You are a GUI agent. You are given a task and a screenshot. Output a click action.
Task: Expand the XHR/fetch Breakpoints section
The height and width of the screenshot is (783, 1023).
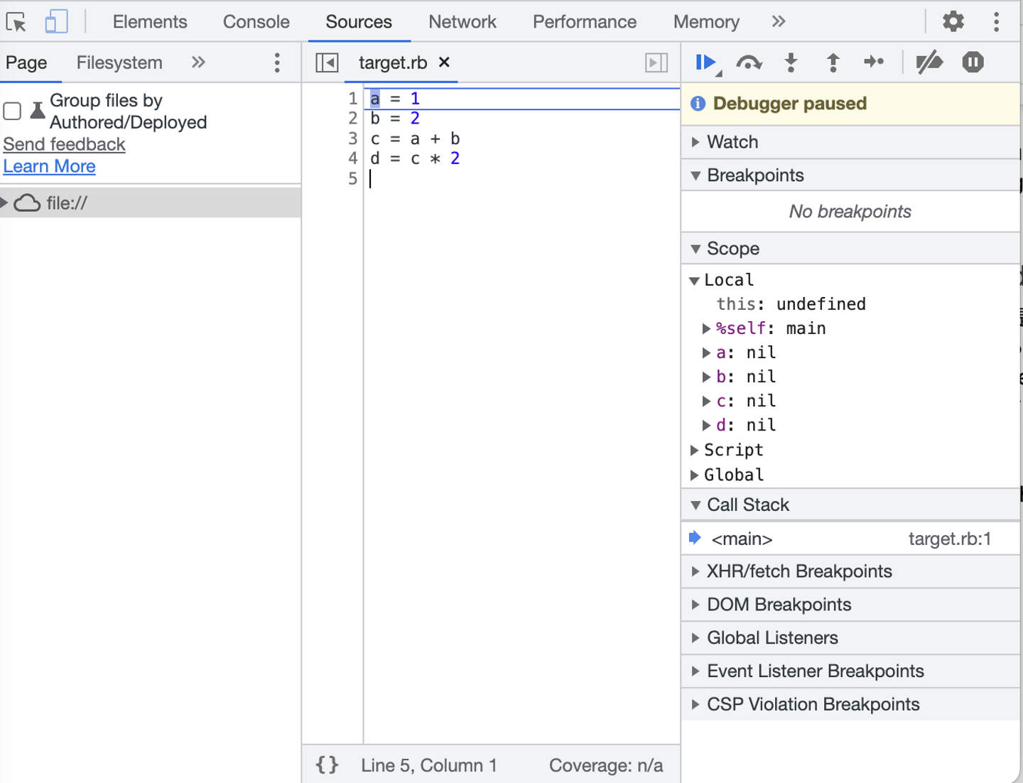[799, 571]
